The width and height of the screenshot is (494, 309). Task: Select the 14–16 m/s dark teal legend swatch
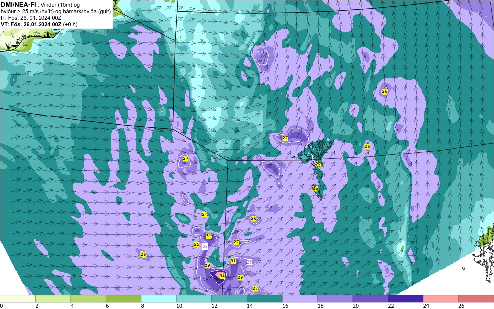[265, 299]
